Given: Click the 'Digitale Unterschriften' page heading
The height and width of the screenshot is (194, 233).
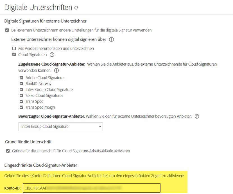Looking at the screenshot, I should pos(39,8).
